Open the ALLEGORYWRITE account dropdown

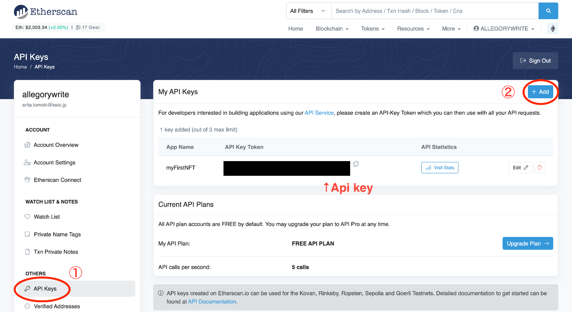(504, 29)
